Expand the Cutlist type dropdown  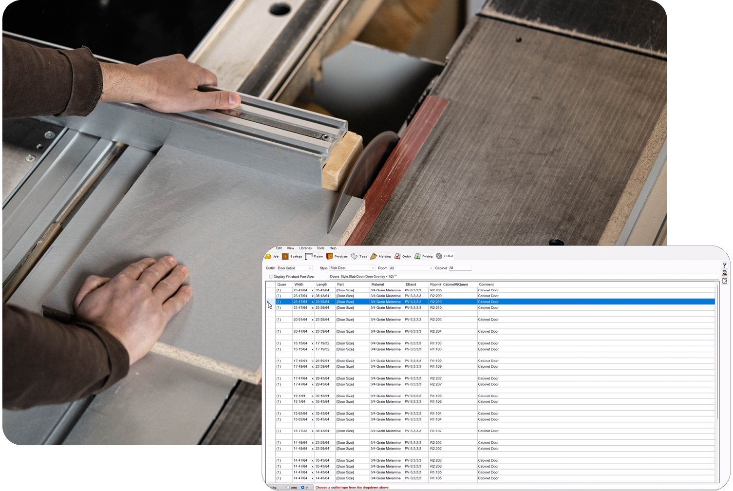point(310,268)
